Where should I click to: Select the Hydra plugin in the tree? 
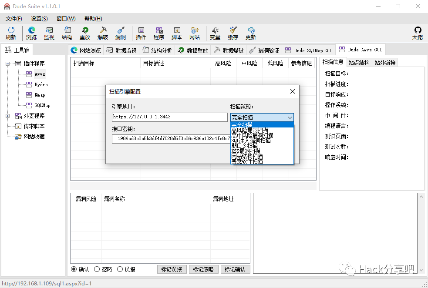click(41, 84)
